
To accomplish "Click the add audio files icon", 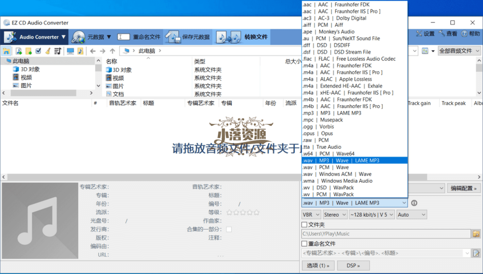I will tap(18, 51).
